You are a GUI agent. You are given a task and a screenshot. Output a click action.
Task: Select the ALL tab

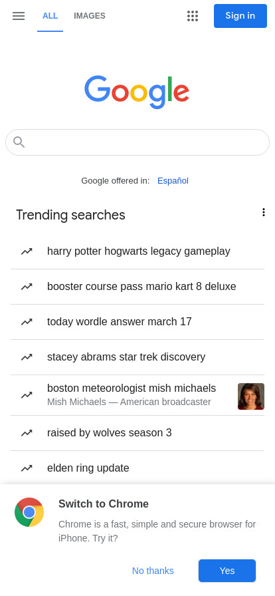tap(50, 16)
